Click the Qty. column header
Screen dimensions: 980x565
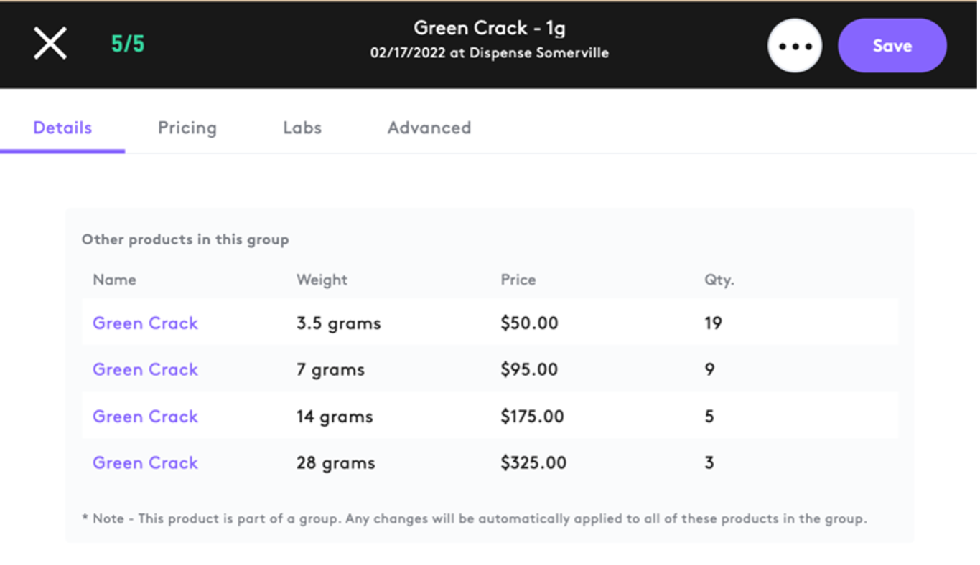[719, 280]
